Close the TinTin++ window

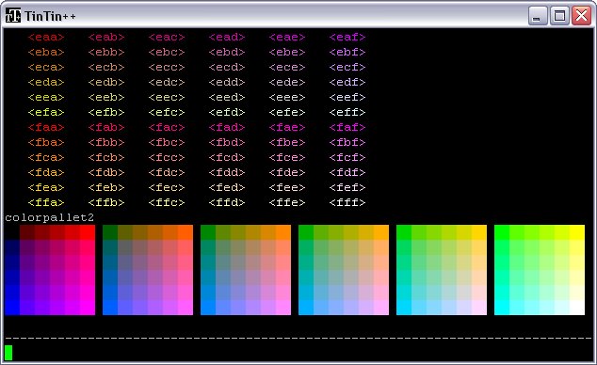[x=581, y=16]
